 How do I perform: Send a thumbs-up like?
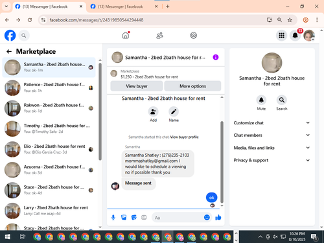click(218, 217)
